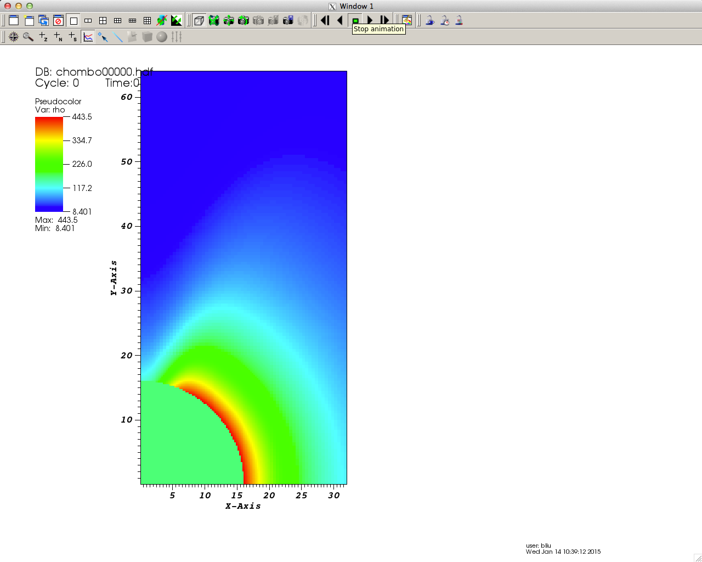Image resolution: width=702 pixels, height=562 pixels.
Task: Create a new visualization window
Action: point(14,20)
